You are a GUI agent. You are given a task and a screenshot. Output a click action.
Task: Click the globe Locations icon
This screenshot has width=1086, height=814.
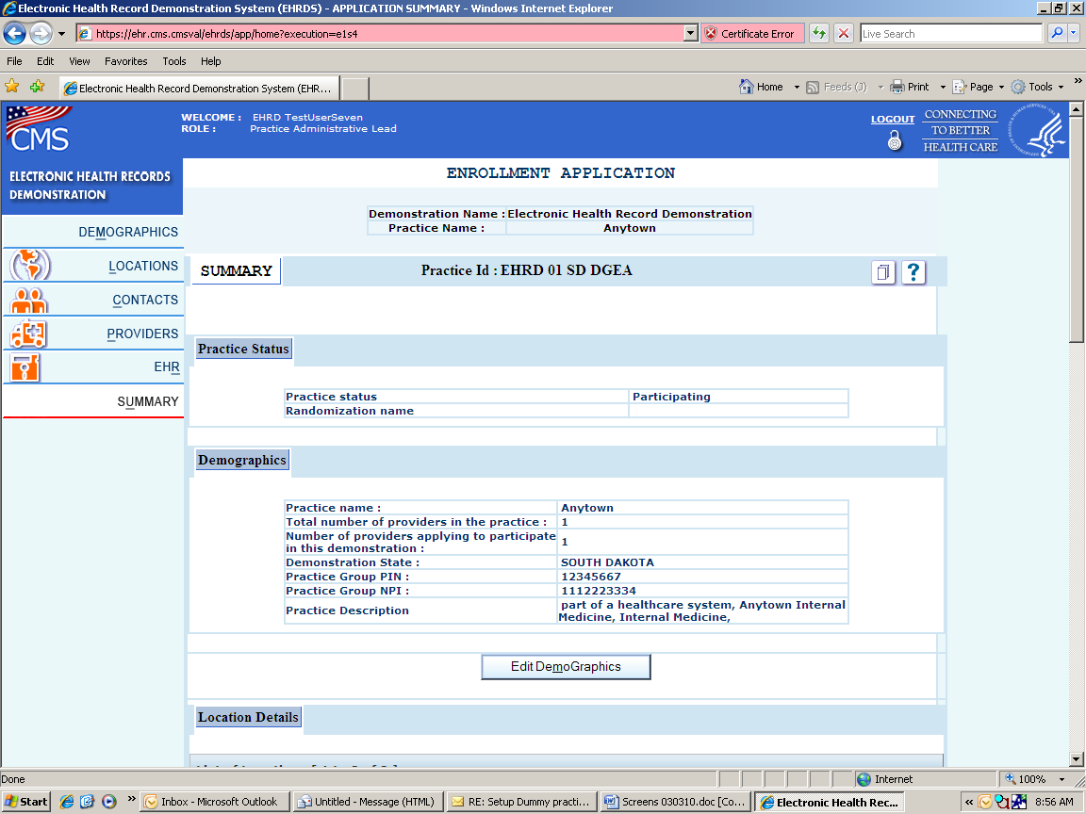pos(30,265)
